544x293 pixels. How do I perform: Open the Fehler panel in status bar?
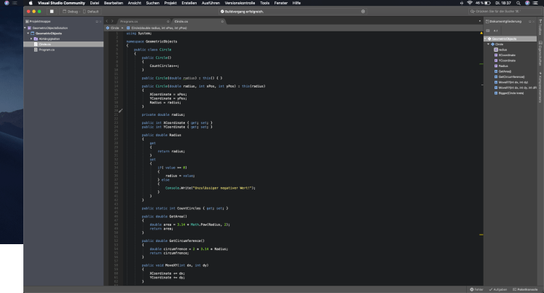[x=477, y=289]
